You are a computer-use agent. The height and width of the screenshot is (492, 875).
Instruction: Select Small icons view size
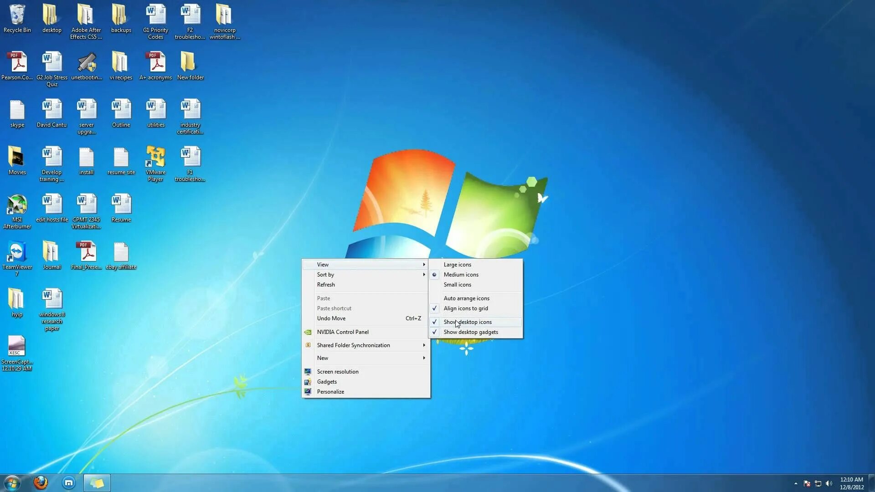pyautogui.click(x=458, y=284)
